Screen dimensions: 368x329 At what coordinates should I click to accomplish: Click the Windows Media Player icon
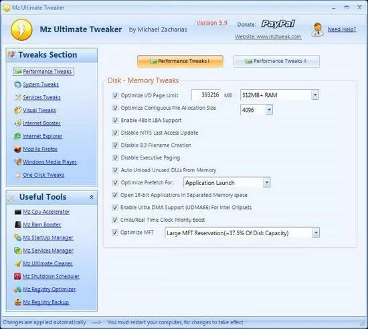point(17,162)
